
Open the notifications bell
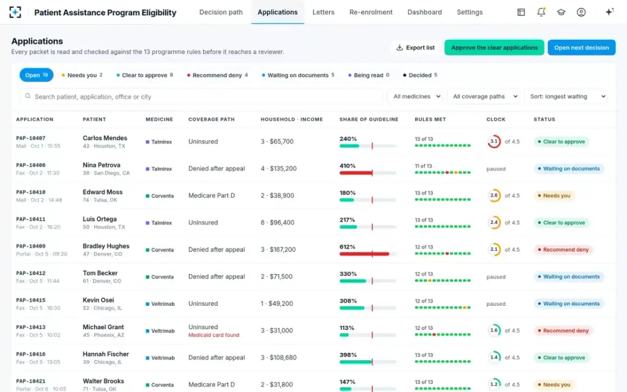pyautogui.click(x=541, y=12)
